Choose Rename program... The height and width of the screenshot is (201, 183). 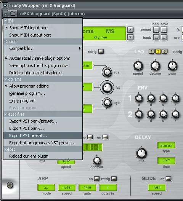(43, 93)
